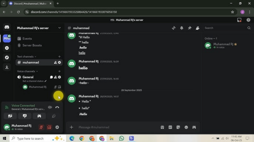This screenshot has width=254, height=142.
Task: Send a gift icon in message bar
Action: pyautogui.click(x=162, y=127)
